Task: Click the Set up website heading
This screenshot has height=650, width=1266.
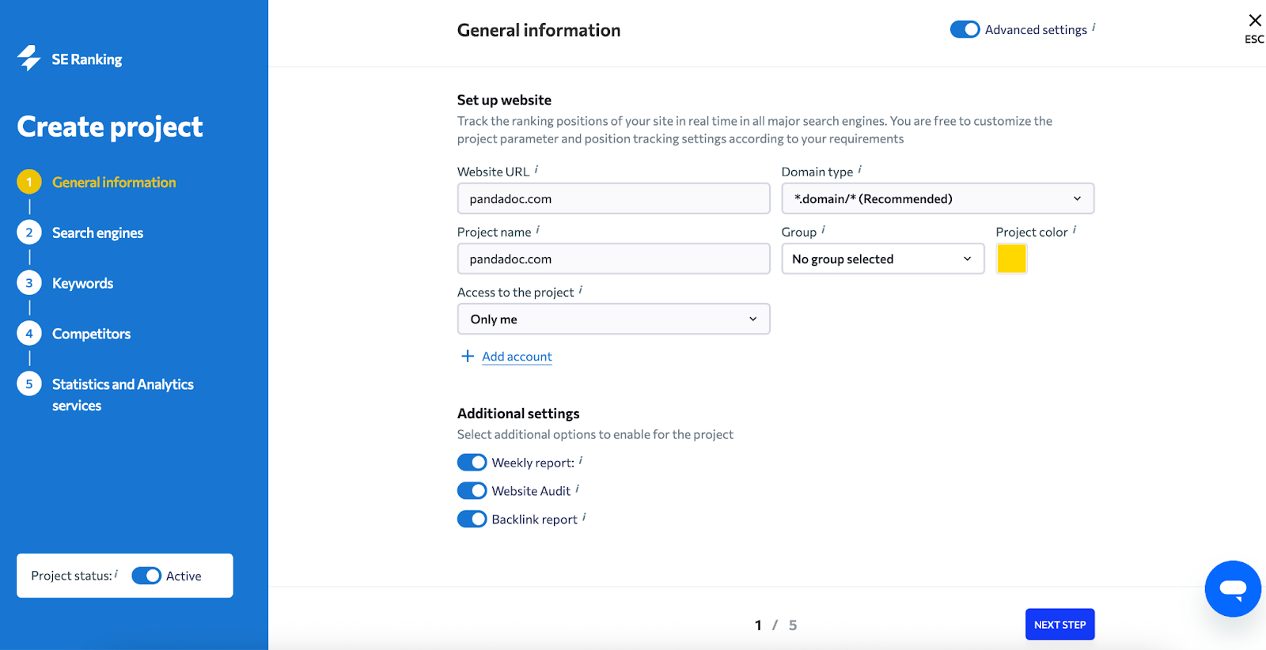Action: click(x=504, y=100)
